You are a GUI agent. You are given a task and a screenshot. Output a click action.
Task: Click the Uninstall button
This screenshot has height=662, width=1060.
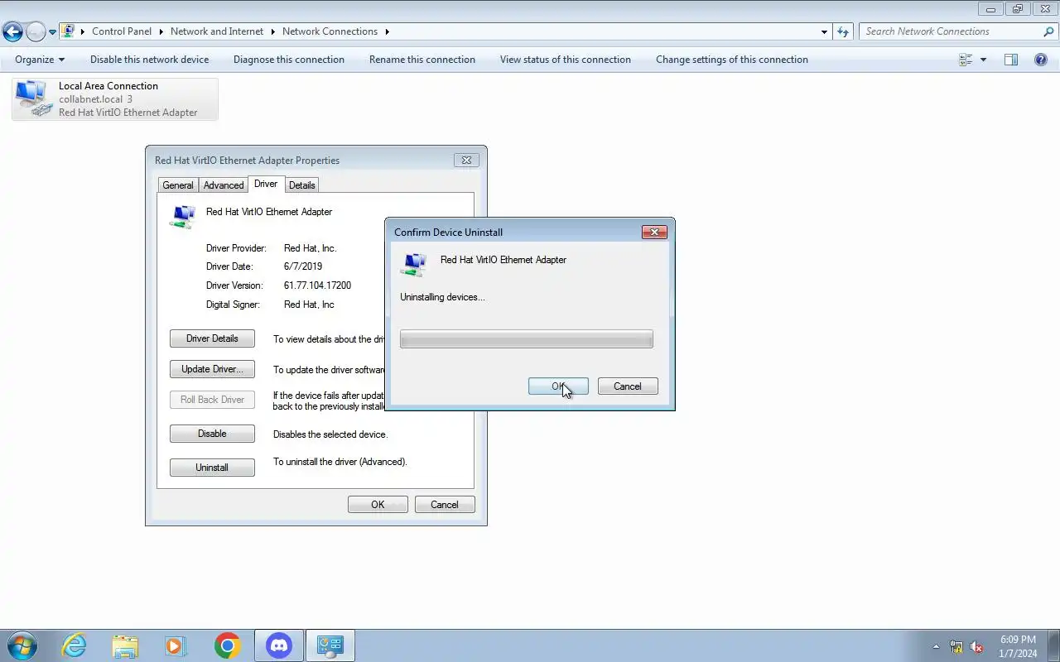(x=212, y=468)
